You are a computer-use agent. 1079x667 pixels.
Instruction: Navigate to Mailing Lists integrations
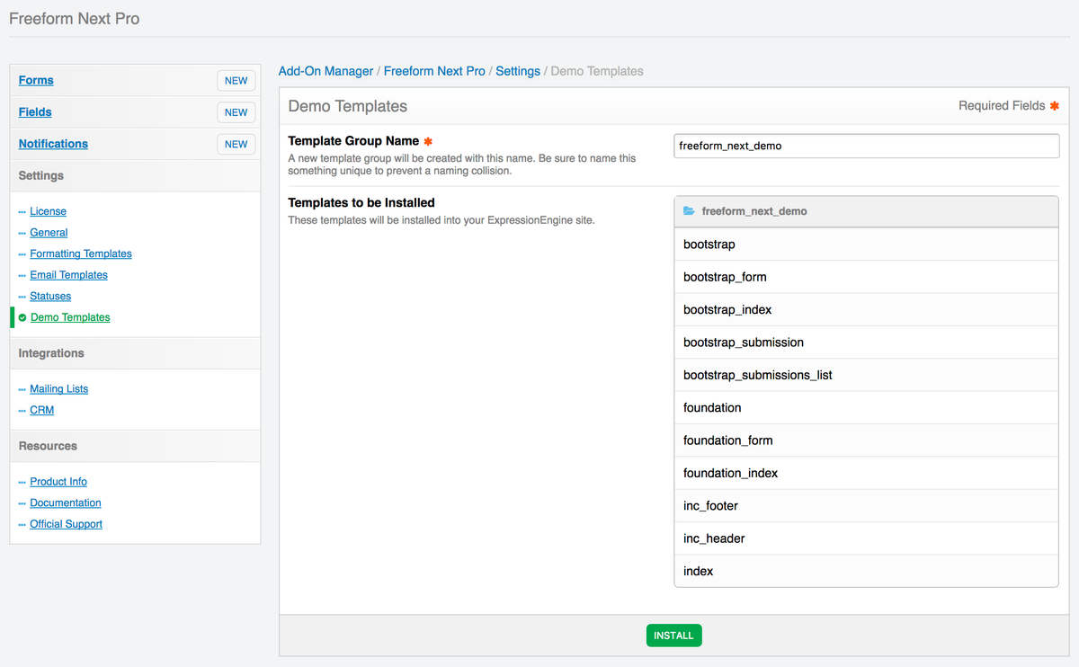click(x=58, y=388)
